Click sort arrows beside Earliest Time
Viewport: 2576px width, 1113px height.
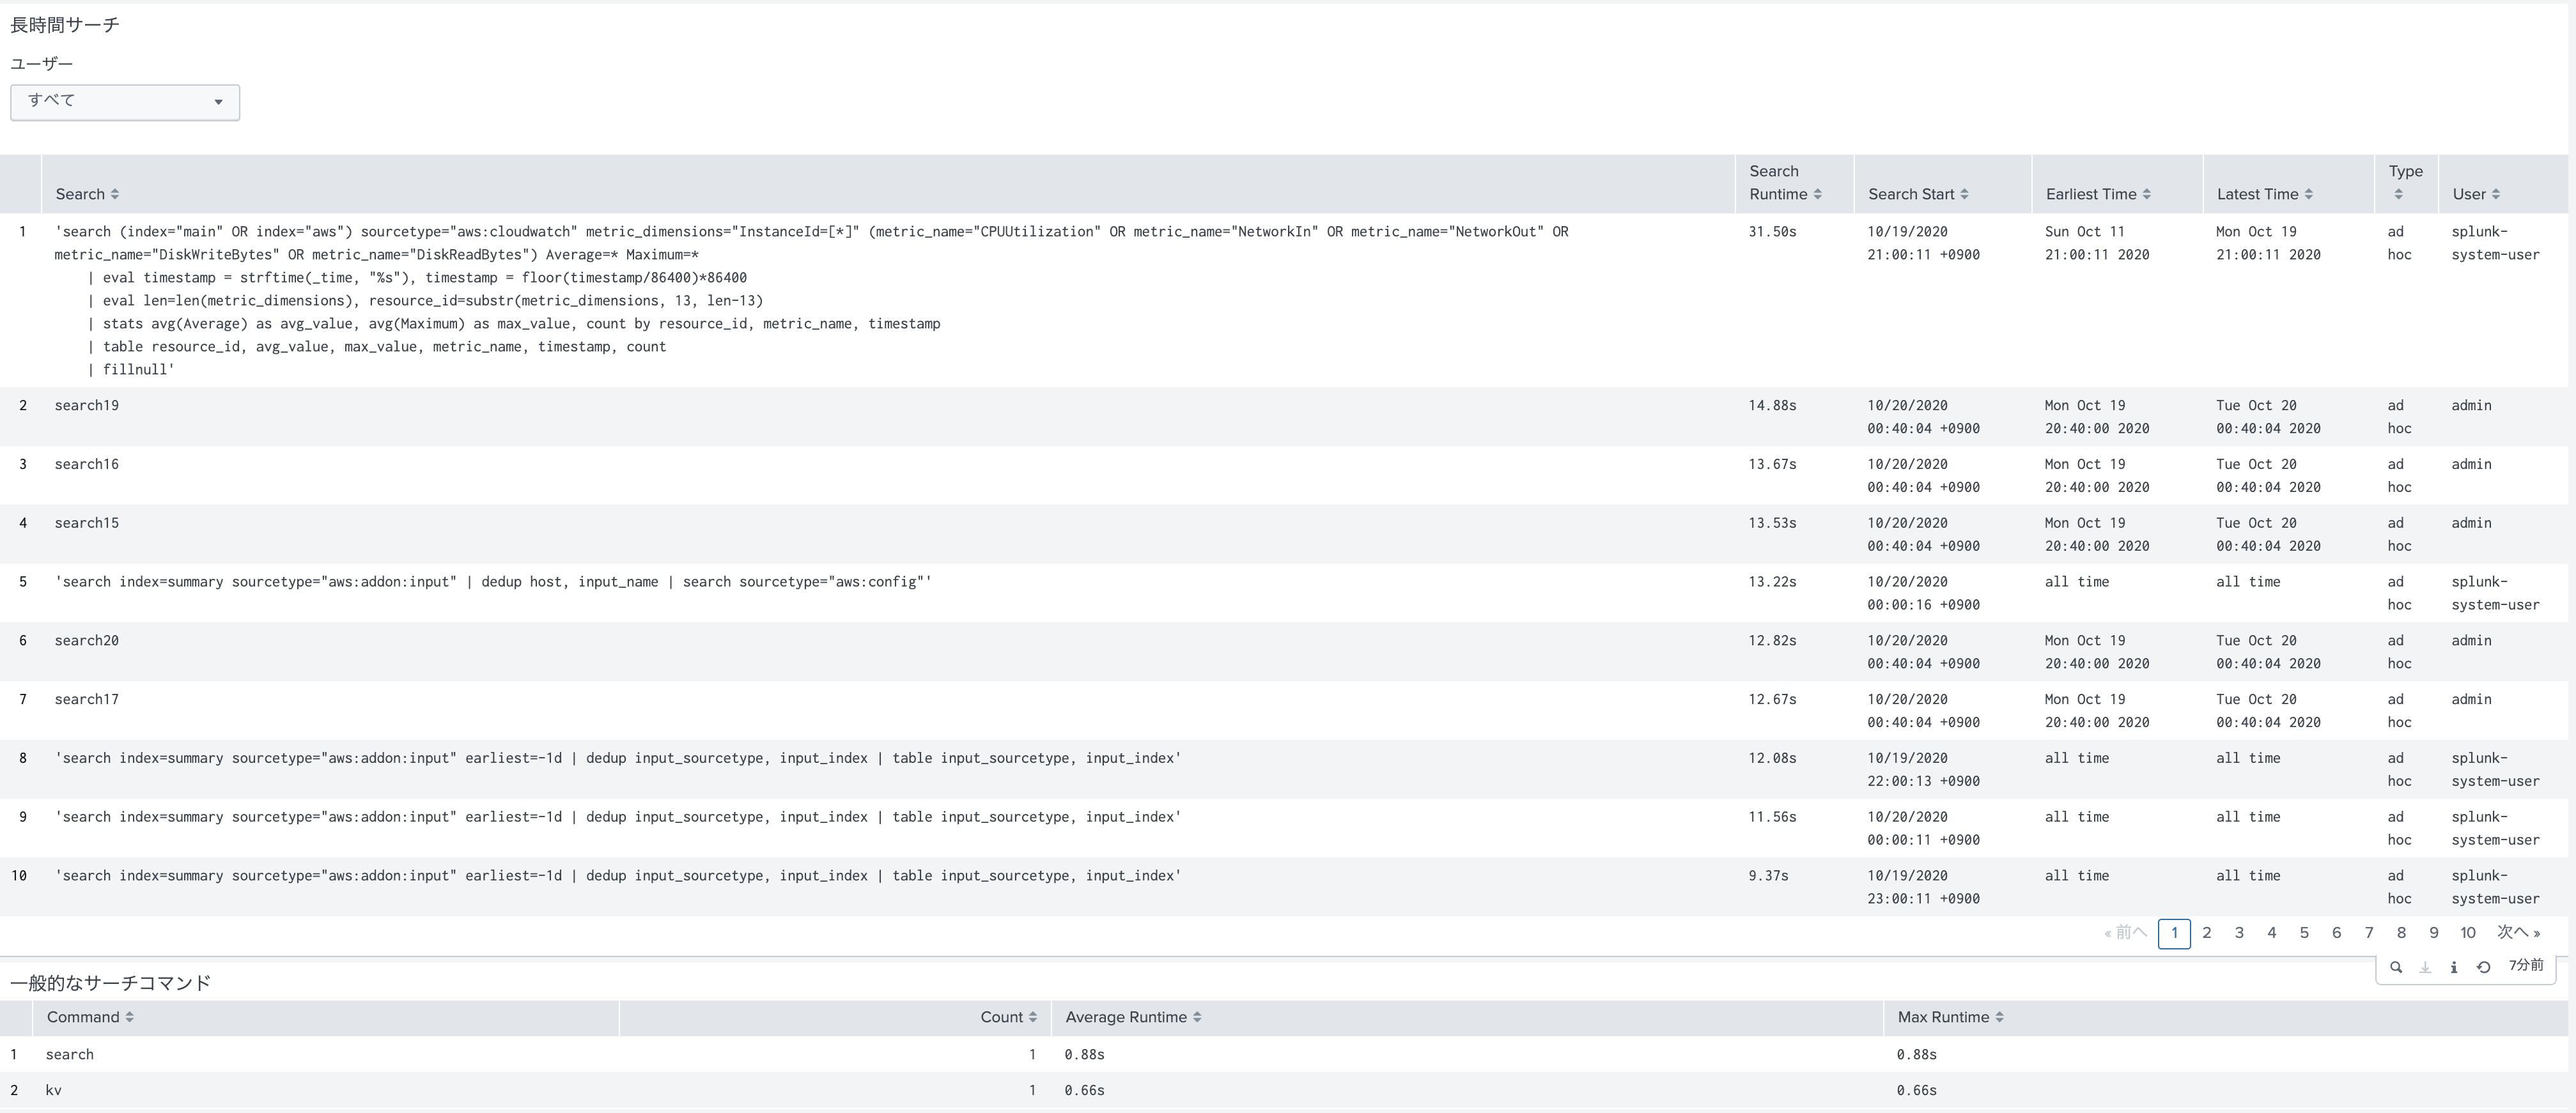click(x=2147, y=194)
